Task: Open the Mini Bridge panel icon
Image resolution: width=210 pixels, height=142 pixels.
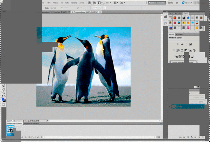Action: tap(94, 3)
